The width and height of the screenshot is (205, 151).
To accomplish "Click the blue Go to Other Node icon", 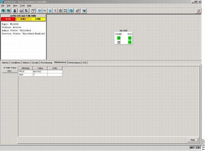I will 71,11.
